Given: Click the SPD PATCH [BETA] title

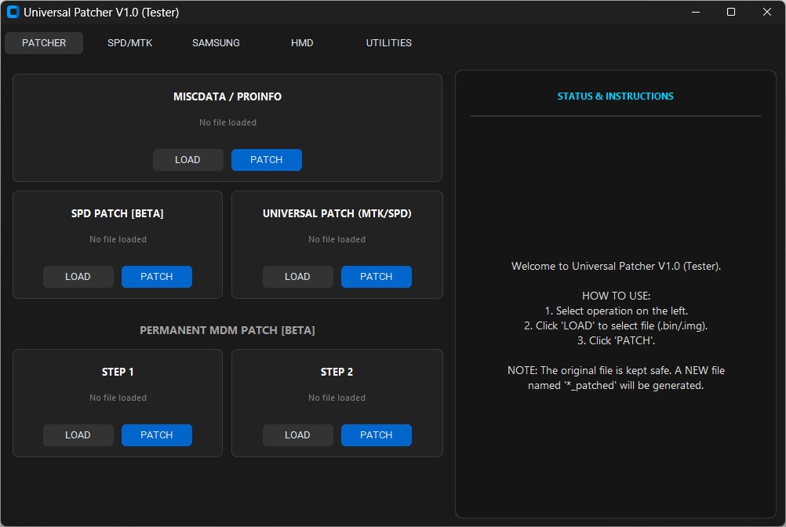Looking at the screenshot, I should pos(118,213).
